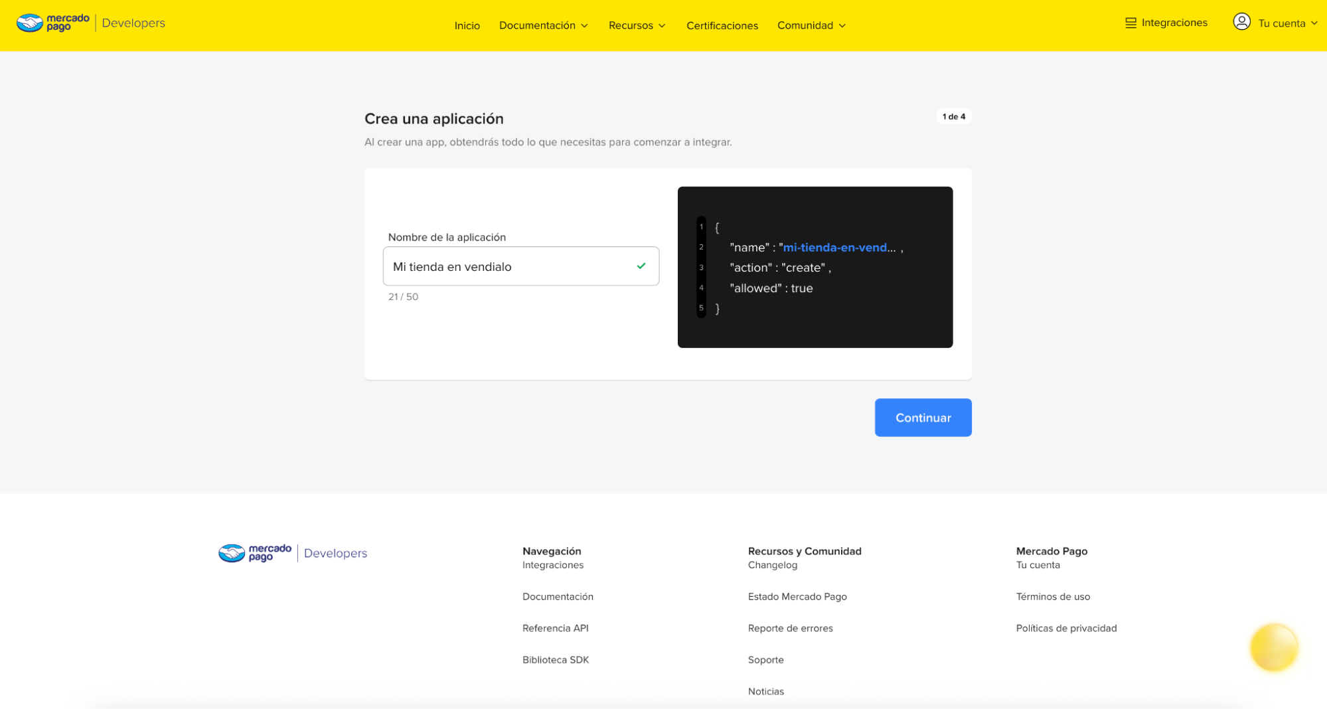Click the Crea una aplicación heading

point(433,119)
